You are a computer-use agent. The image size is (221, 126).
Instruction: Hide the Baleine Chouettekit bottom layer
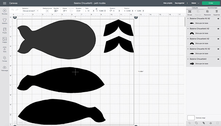pyautogui.click(x=218, y=59)
